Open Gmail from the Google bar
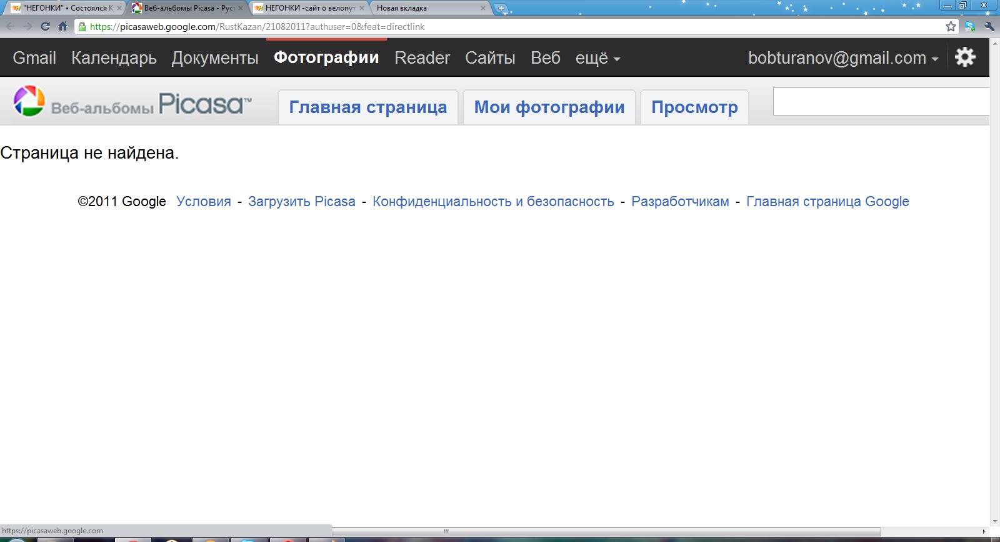The height and width of the screenshot is (542, 1000). click(34, 58)
